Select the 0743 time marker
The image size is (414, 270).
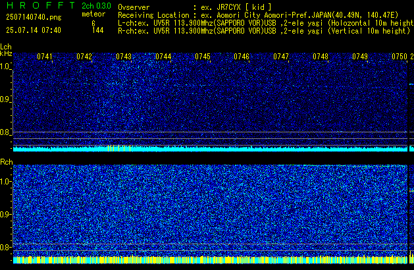pyautogui.click(x=124, y=57)
